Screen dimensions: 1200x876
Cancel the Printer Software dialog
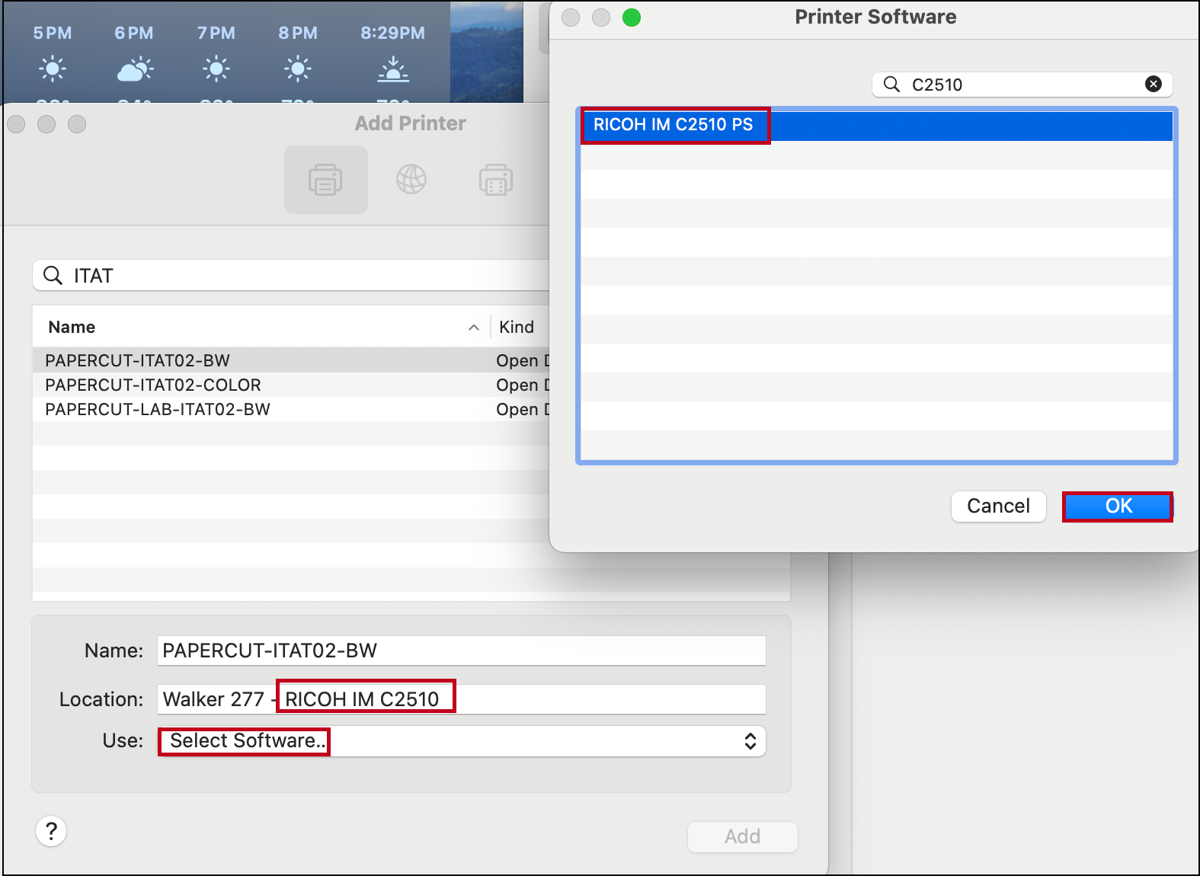click(x=998, y=507)
